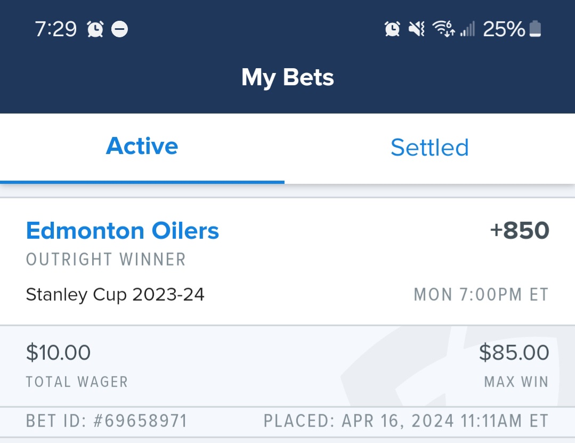Click the MON 7:00PM ET event time
This screenshot has height=443, width=575.
click(x=481, y=294)
